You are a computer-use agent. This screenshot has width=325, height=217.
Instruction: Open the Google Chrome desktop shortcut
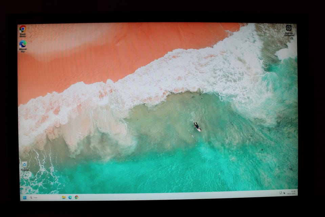(23, 31)
